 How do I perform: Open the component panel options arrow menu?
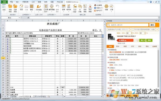[x=156, y=21]
